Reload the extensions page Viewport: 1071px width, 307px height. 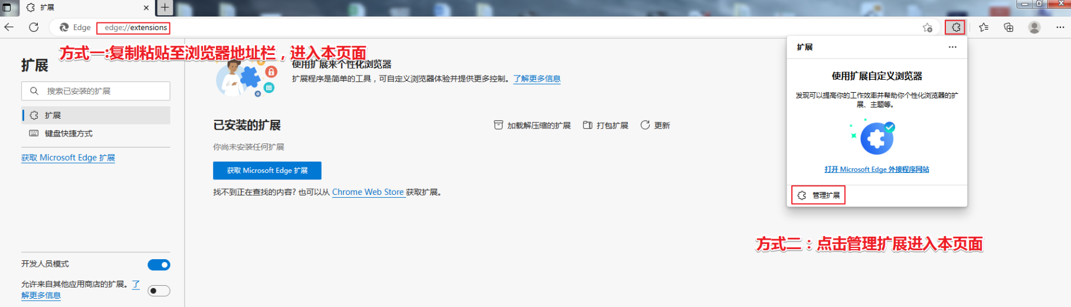[x=34, y=27]
